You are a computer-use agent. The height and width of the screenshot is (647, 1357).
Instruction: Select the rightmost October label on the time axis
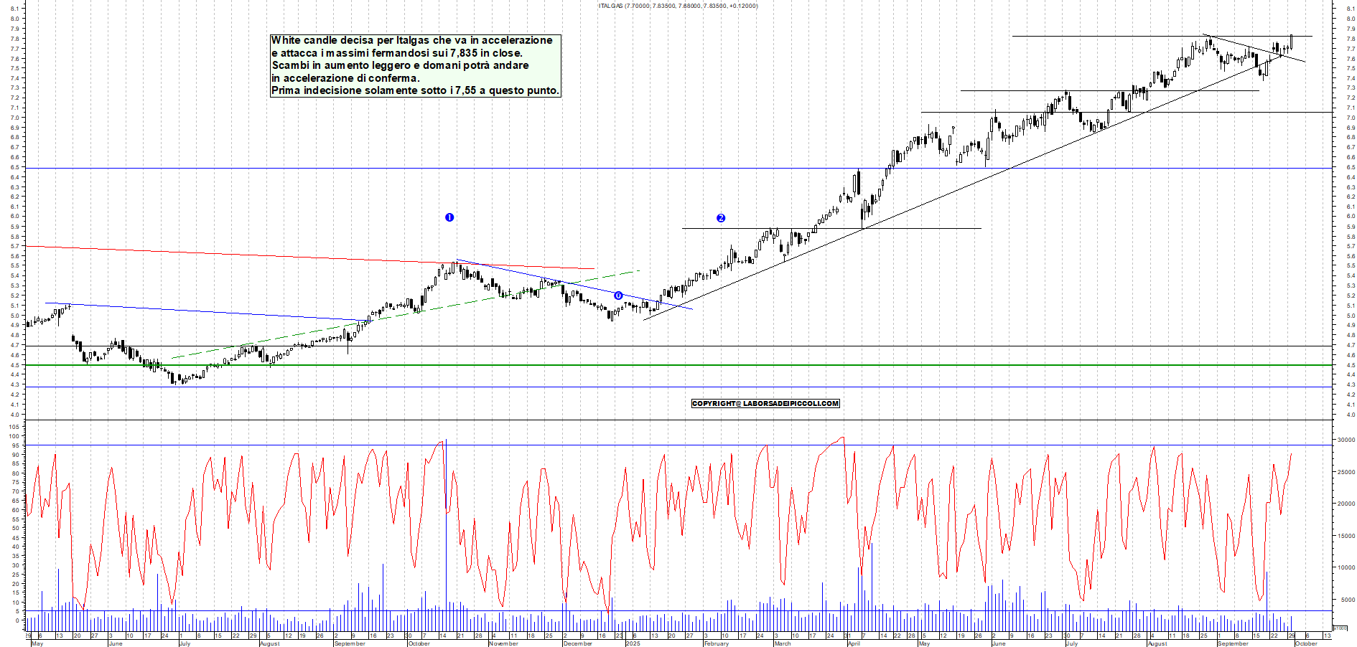pyautogui.click(x=1305, y=643)
